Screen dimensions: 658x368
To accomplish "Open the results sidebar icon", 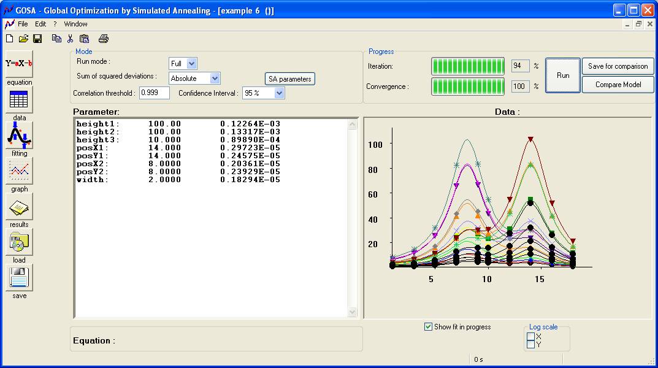I will (x=19, y=207).
